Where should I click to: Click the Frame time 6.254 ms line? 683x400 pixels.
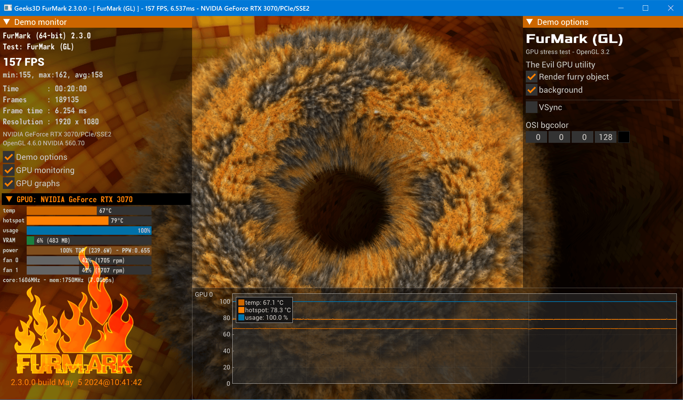click(45, 111)
